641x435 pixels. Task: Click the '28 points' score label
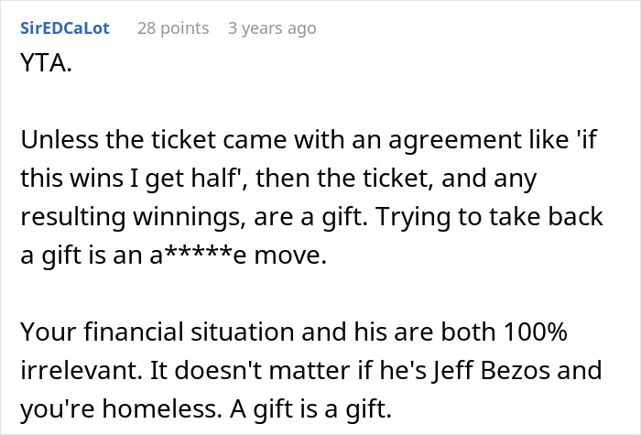(173, 28)
